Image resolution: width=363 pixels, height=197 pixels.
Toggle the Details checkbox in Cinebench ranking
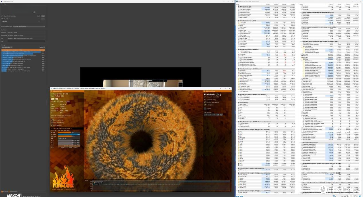point(44,47)
